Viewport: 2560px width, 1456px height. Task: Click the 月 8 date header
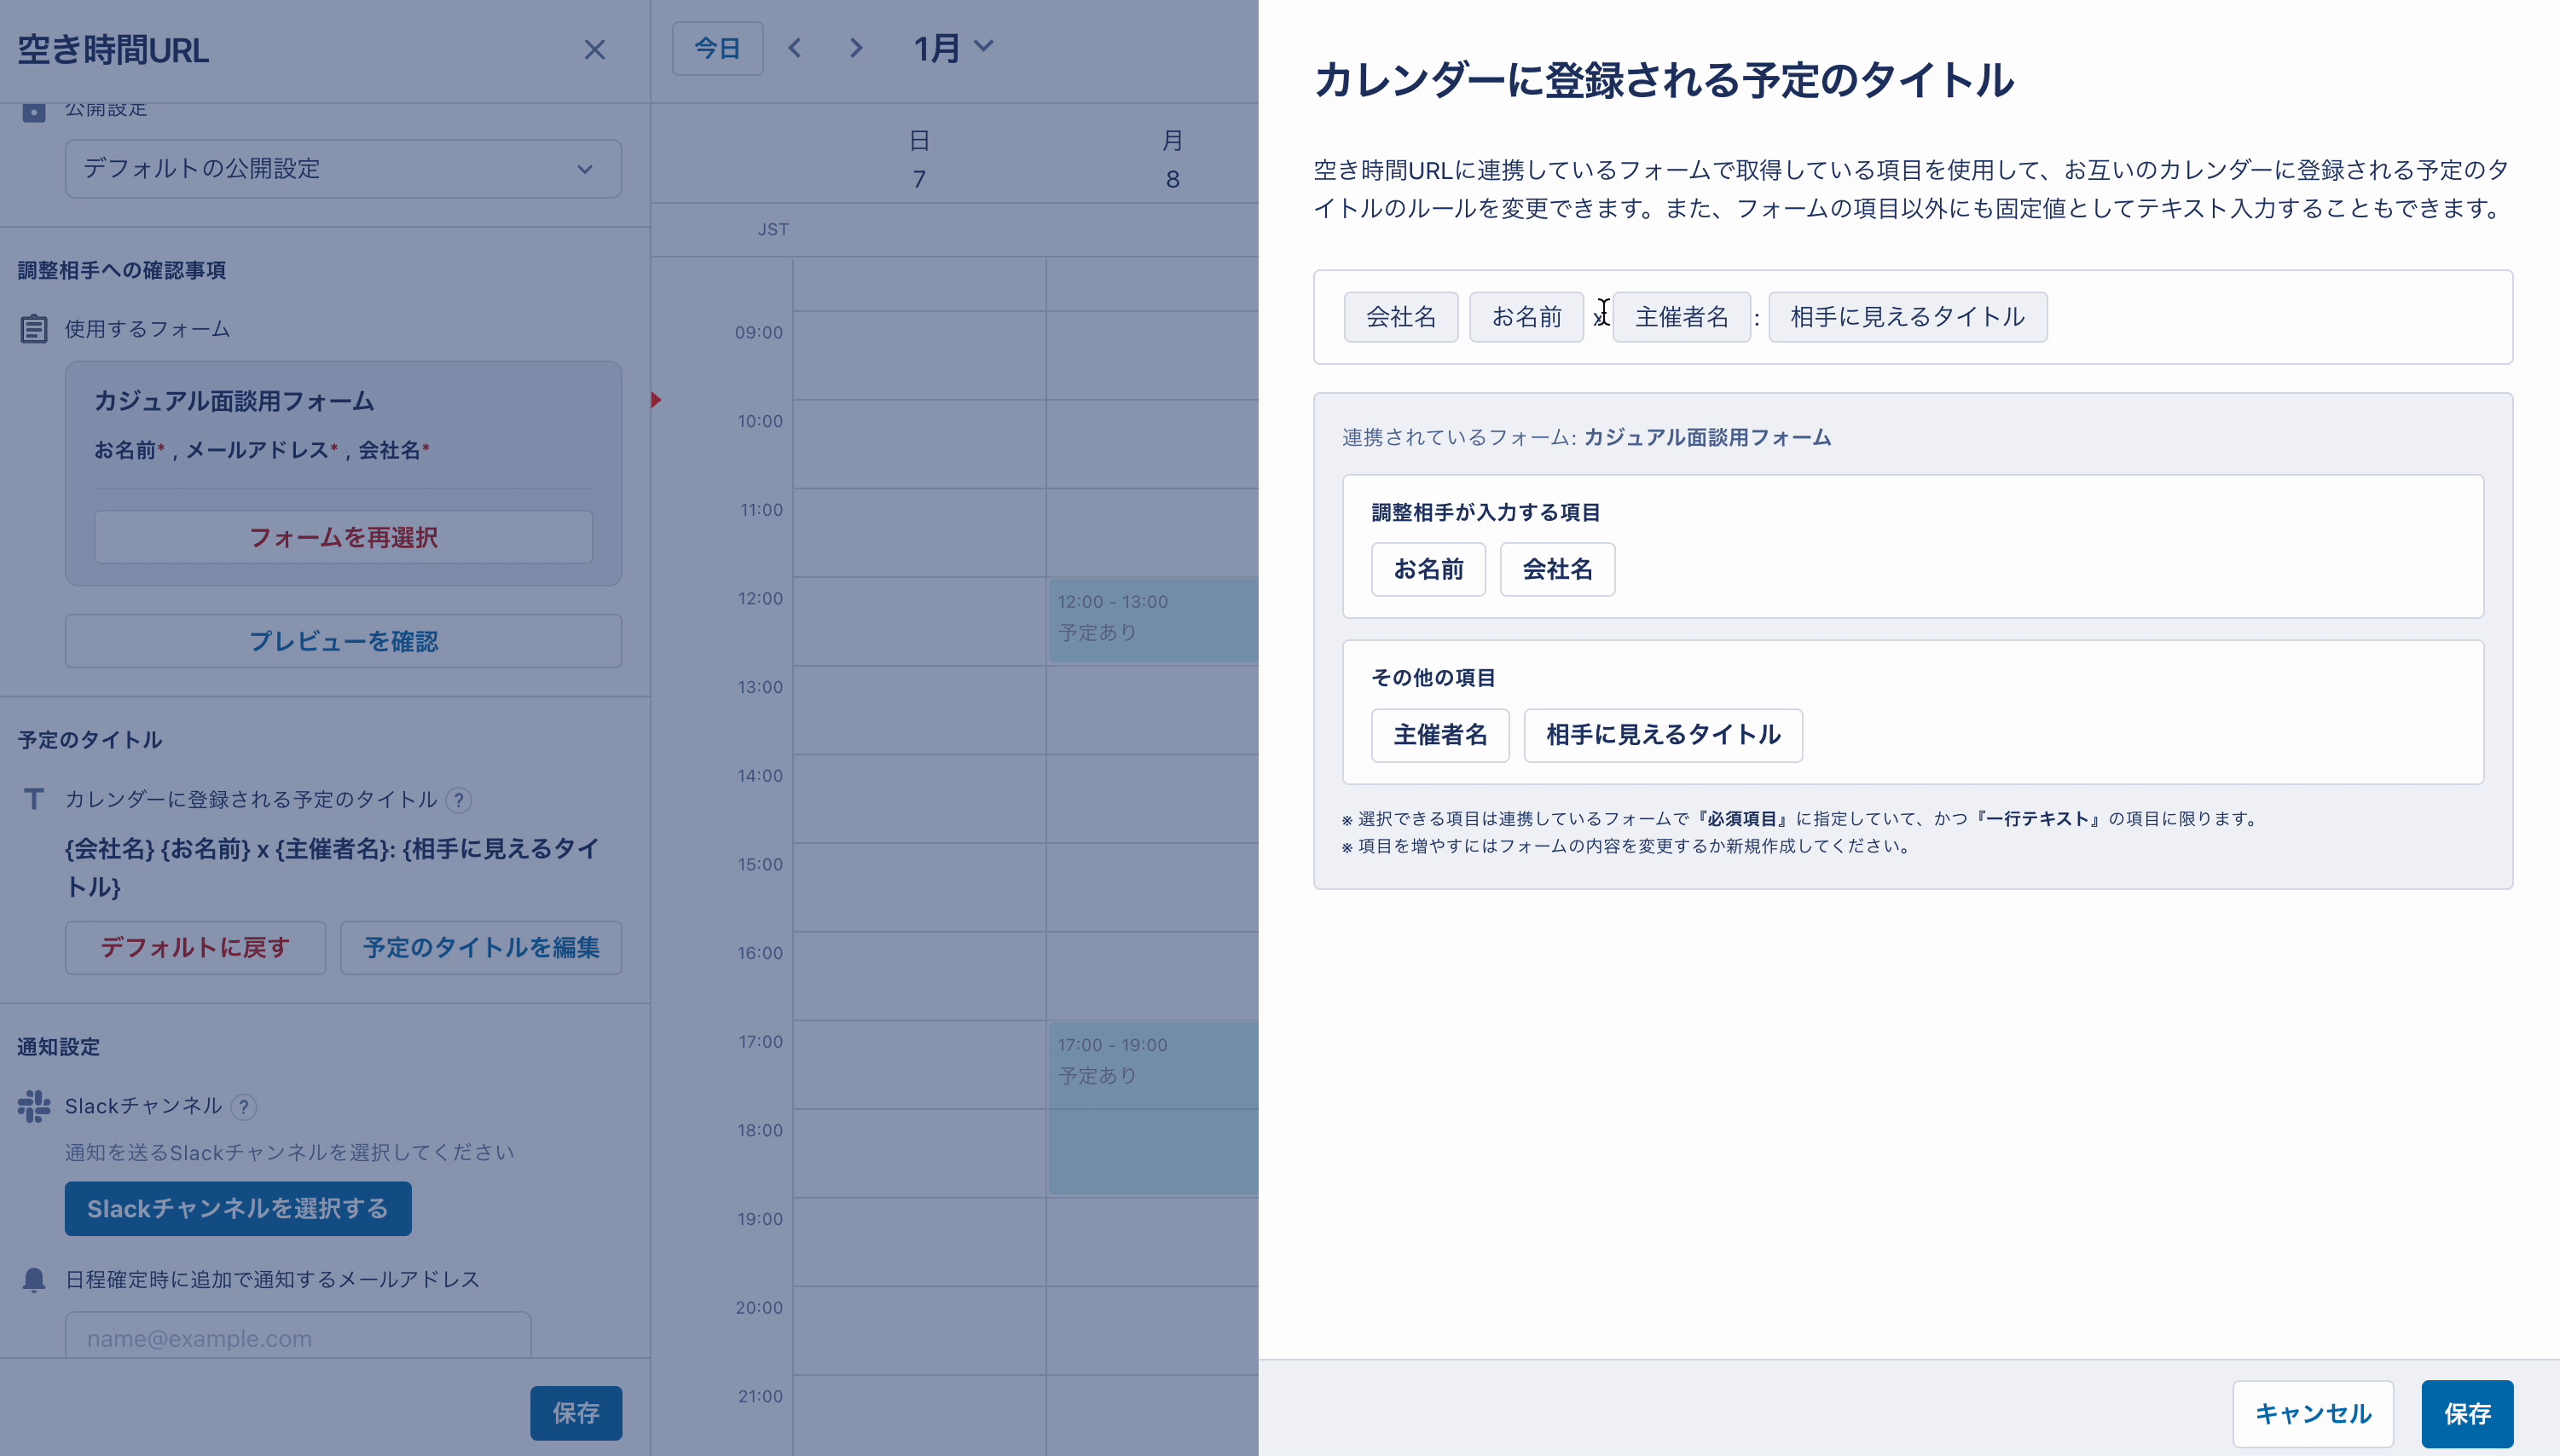(x=1173, y=160)
